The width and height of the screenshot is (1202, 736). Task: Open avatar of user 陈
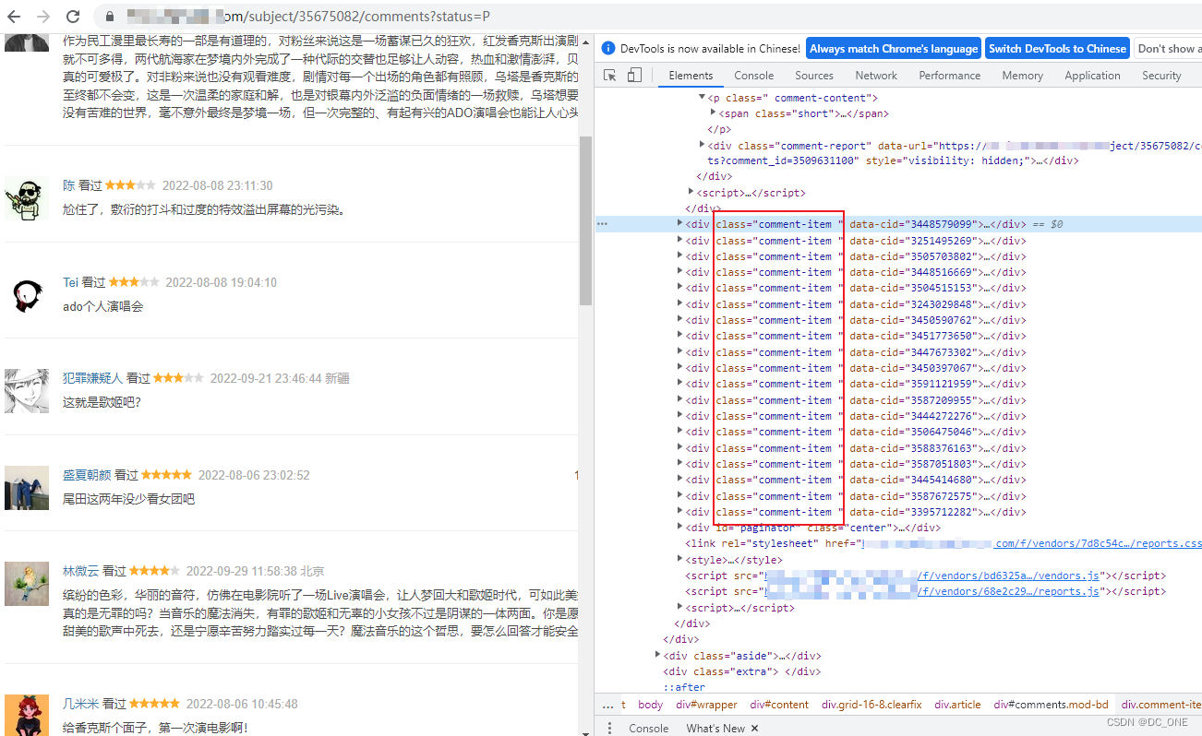pos(27,198)
